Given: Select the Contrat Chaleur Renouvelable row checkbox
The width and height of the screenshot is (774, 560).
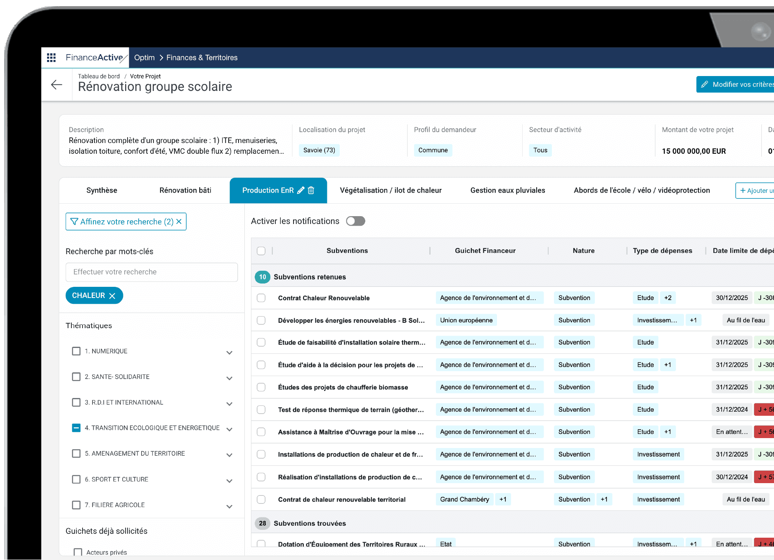Looking at the screenshot, I should (261, 298).
